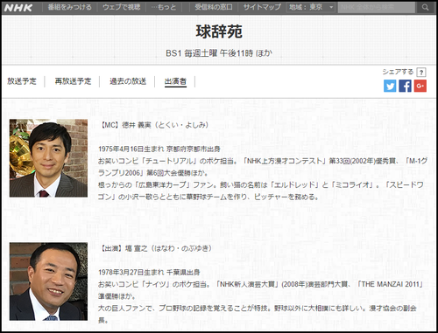This screenshot has width=438, height=333.
Task: Switch to the 放送予定 tab
Action: point(22,81)
